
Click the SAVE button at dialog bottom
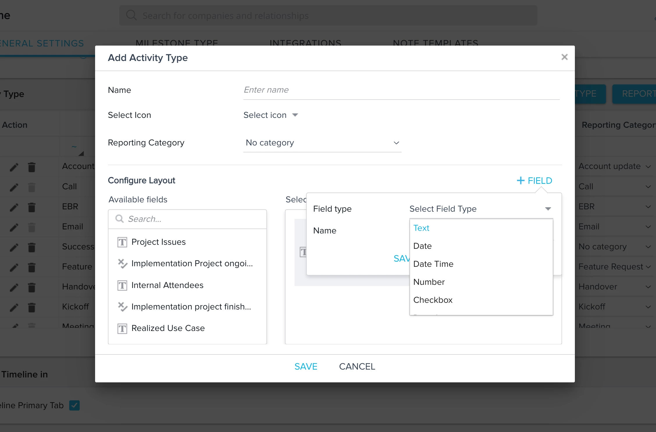(306, 366)
